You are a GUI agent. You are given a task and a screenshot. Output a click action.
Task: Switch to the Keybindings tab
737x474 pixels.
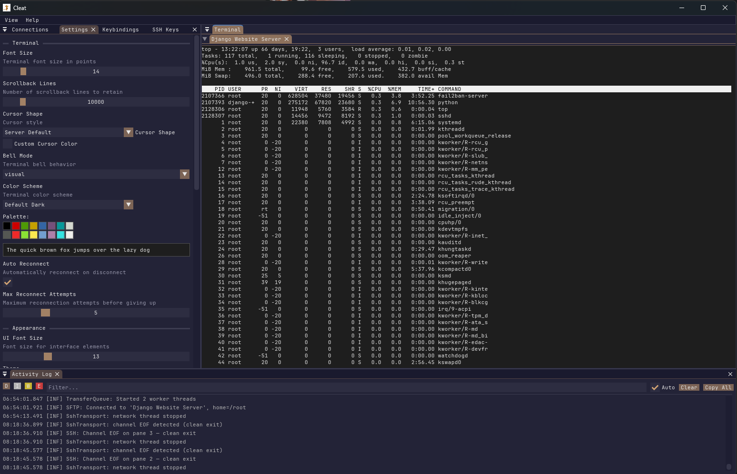click(120, 30)
